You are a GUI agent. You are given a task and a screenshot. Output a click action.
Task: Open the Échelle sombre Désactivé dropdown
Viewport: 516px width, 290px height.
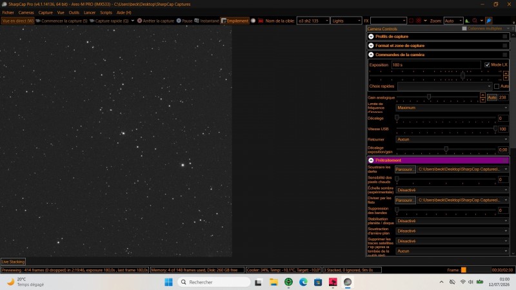452,190
